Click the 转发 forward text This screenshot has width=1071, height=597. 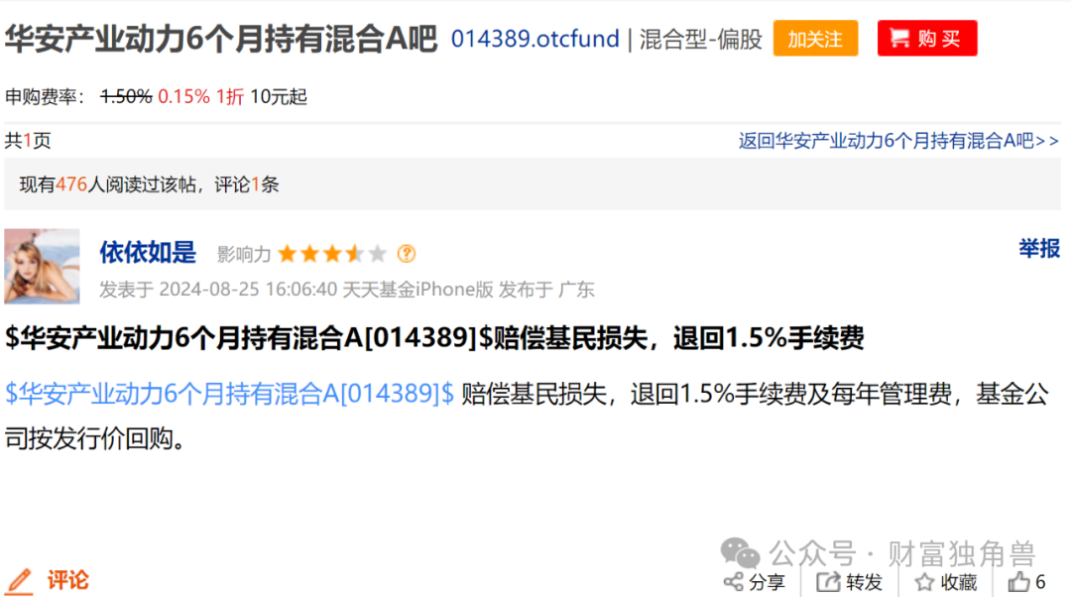(864, 582)
